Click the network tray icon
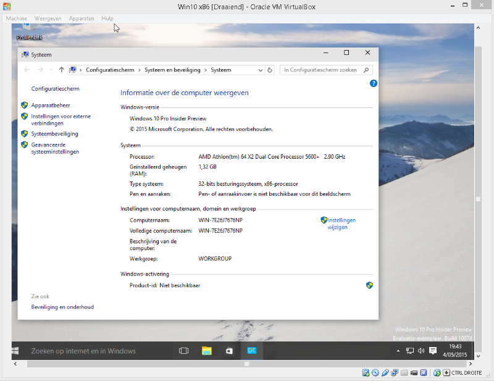This screenshot has height=381, width=494. coord(410,351)
